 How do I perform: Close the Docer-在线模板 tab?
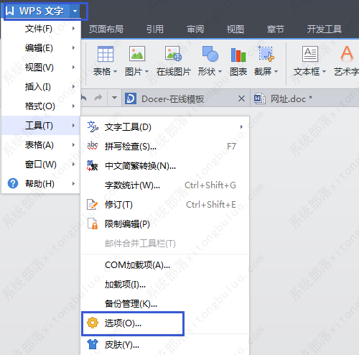[x=242, y=98]
